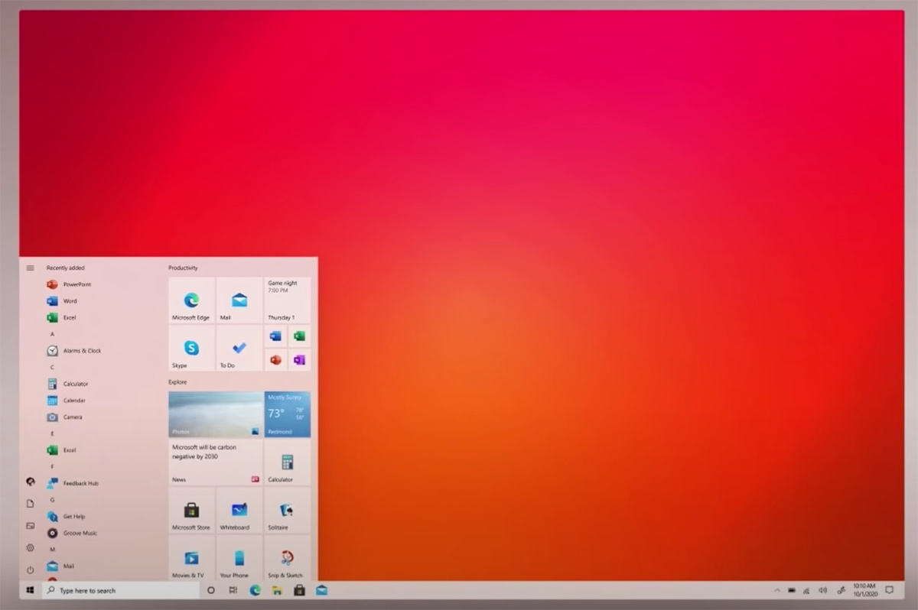Open the Microsoft Store tile
Screen dimensions: 918x610
[x=191, y=511]
